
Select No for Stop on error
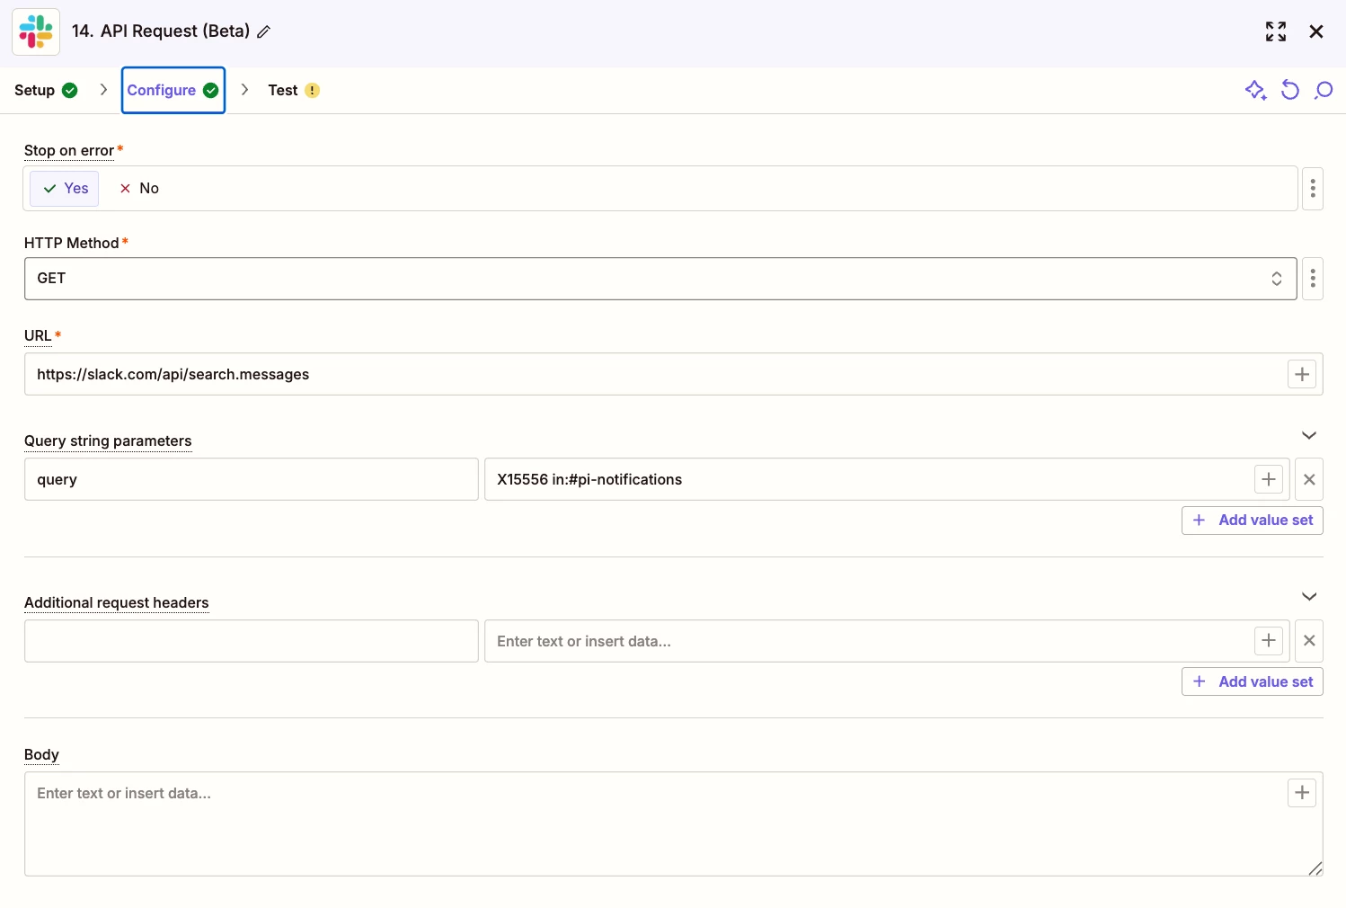click(139, 188)
